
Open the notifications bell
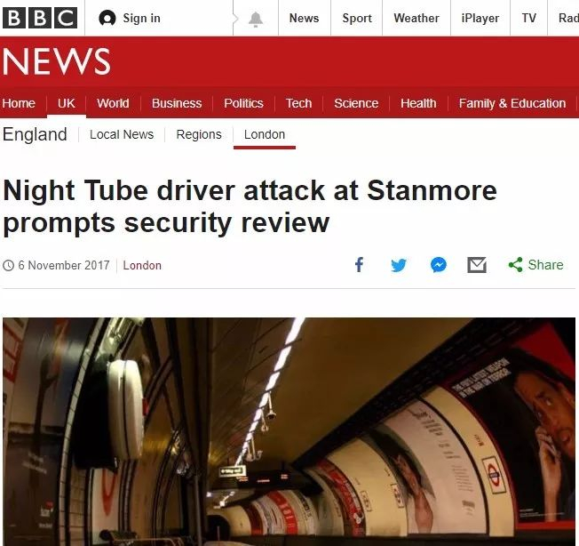[256, 19]
